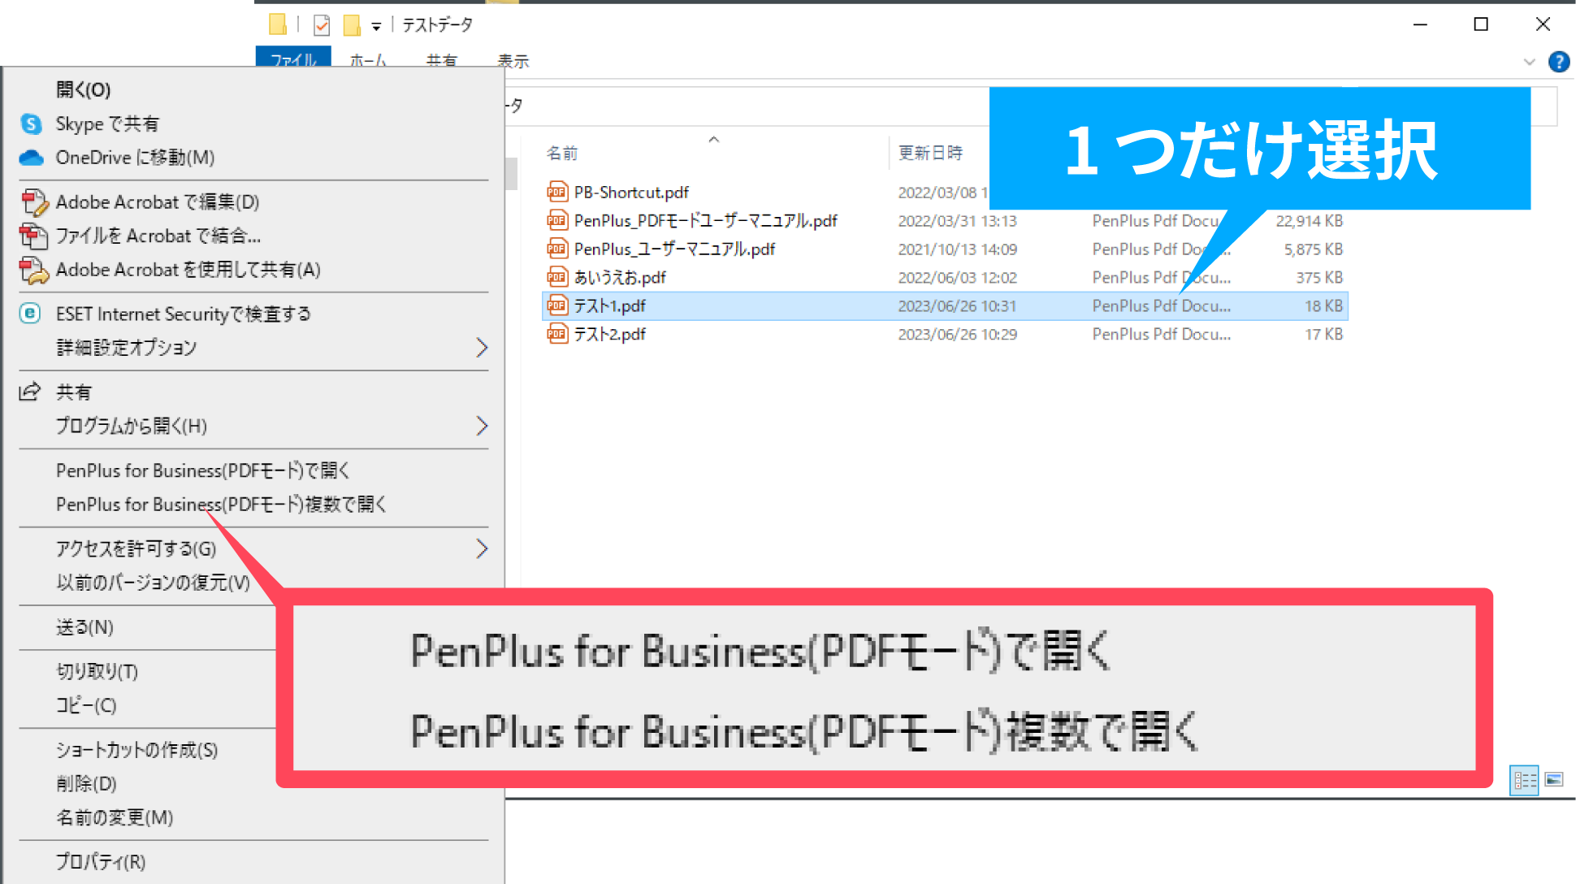The image size is (1576, 884).
Task: Click the PDF icon of PenPlus_PDFモードユーザーマニュアル.pdf
Action: pyautogui.click(x=557, y=220)
